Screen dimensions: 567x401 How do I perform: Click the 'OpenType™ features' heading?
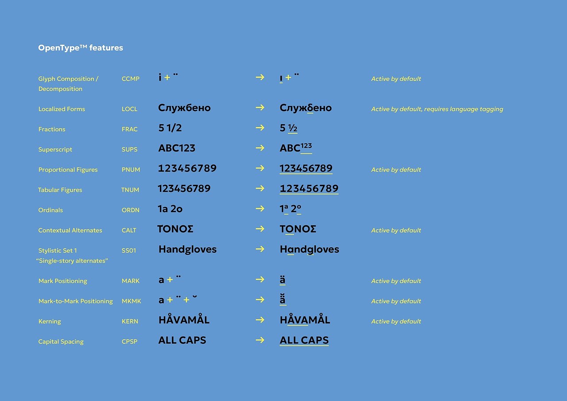pyautogui.click(x=81, y=48)
